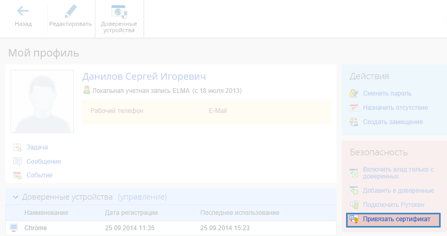Click the Сообщение message icon
The height and width of the screenshot is (236, 447).
point(17,162)
